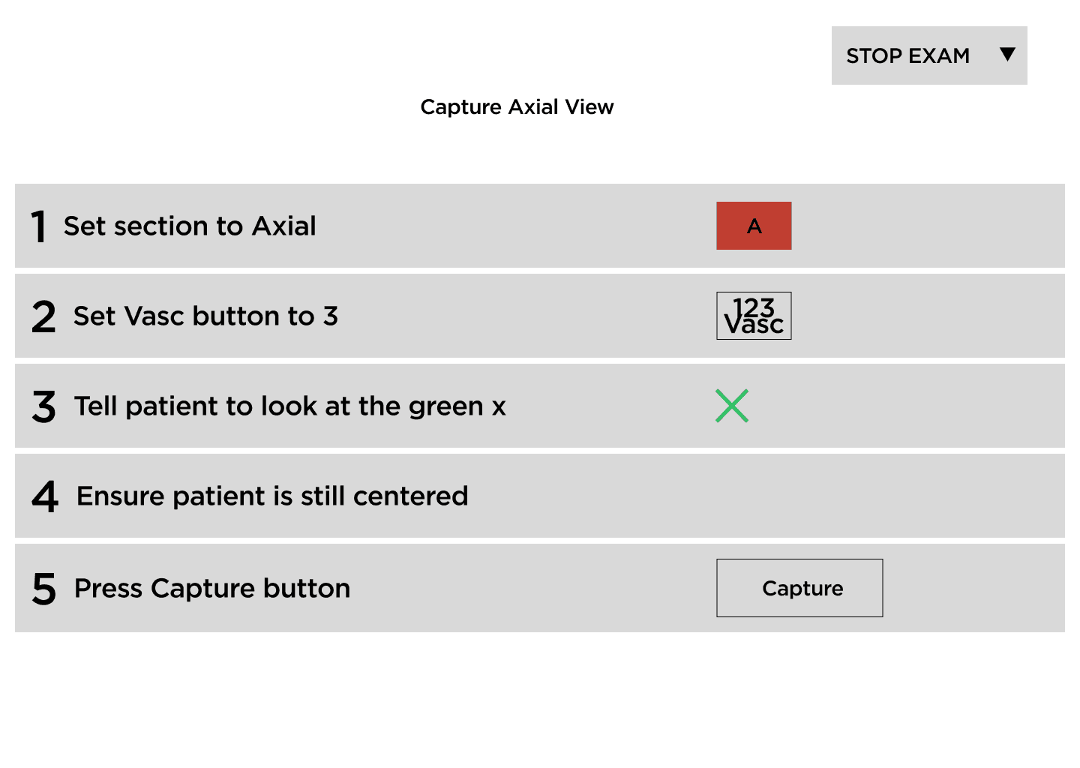1080x768 pixels.
Task: Select step 4 Ensure patient centered row
Action: coord(540,496)
